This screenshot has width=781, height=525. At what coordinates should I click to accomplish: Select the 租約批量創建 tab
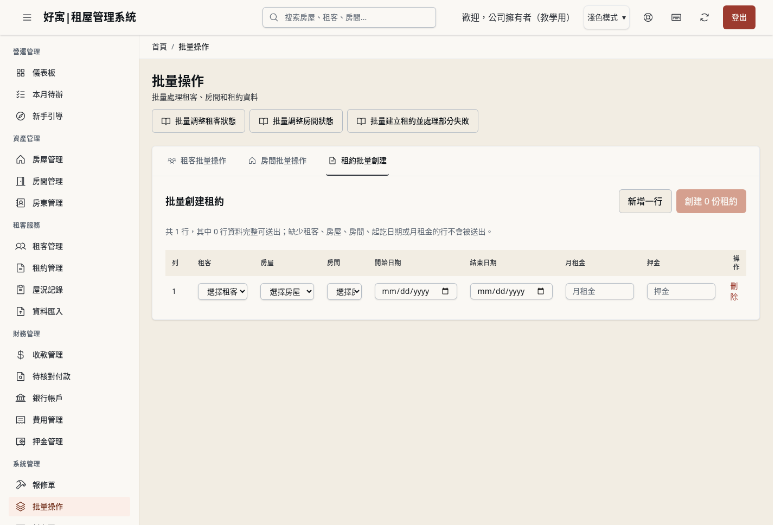[357, 161]
